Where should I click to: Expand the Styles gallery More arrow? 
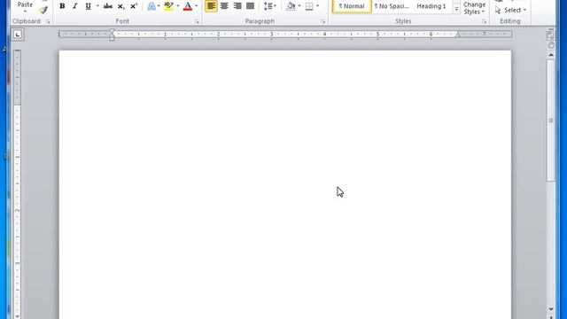[x=456, y=10]
